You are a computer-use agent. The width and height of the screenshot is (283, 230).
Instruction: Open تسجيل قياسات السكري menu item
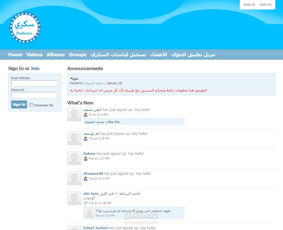pyautogui.click(x=118, y=55)
